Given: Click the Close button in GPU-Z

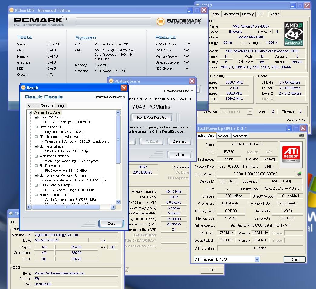Looking at the screenshot, I should 295,259.
